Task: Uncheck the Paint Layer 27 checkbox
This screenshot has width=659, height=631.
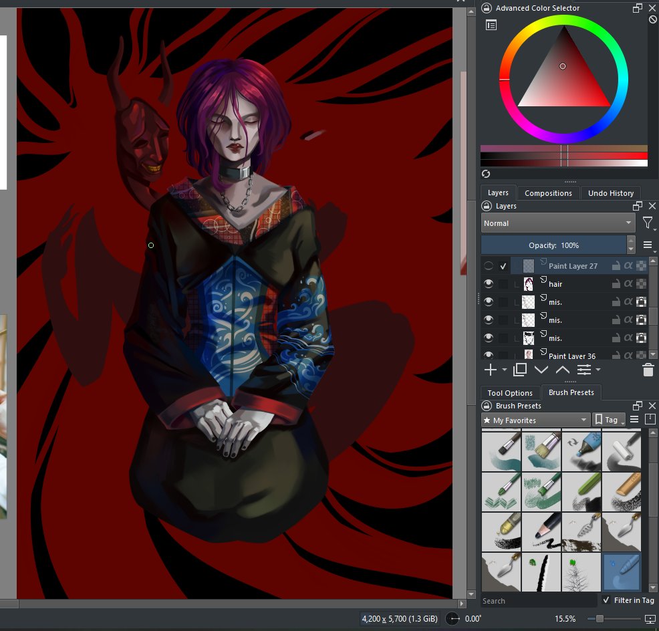Action: tap(503, 265)
